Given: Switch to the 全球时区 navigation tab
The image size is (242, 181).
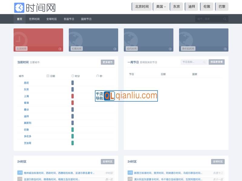Looking at the screenshot, I should (x=51, y=19).
